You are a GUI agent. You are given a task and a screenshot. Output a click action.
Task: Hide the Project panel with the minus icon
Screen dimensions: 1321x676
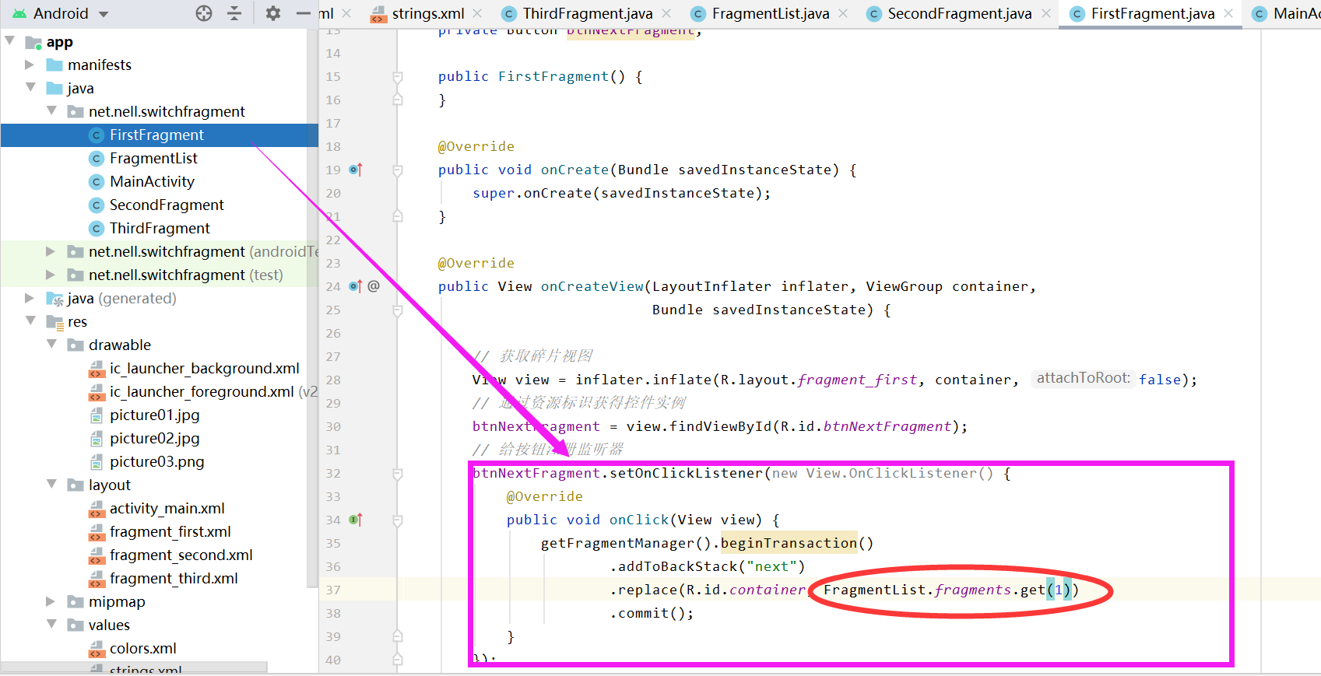tap(304, 13)
